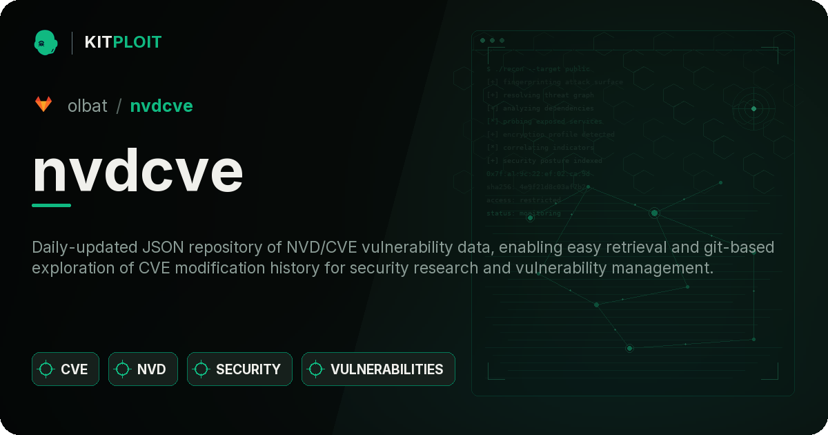Click the crosshair icon in CVE tag
Viewport: 828px width, 435px height.
pyautogui.click(x=46, y=369)
